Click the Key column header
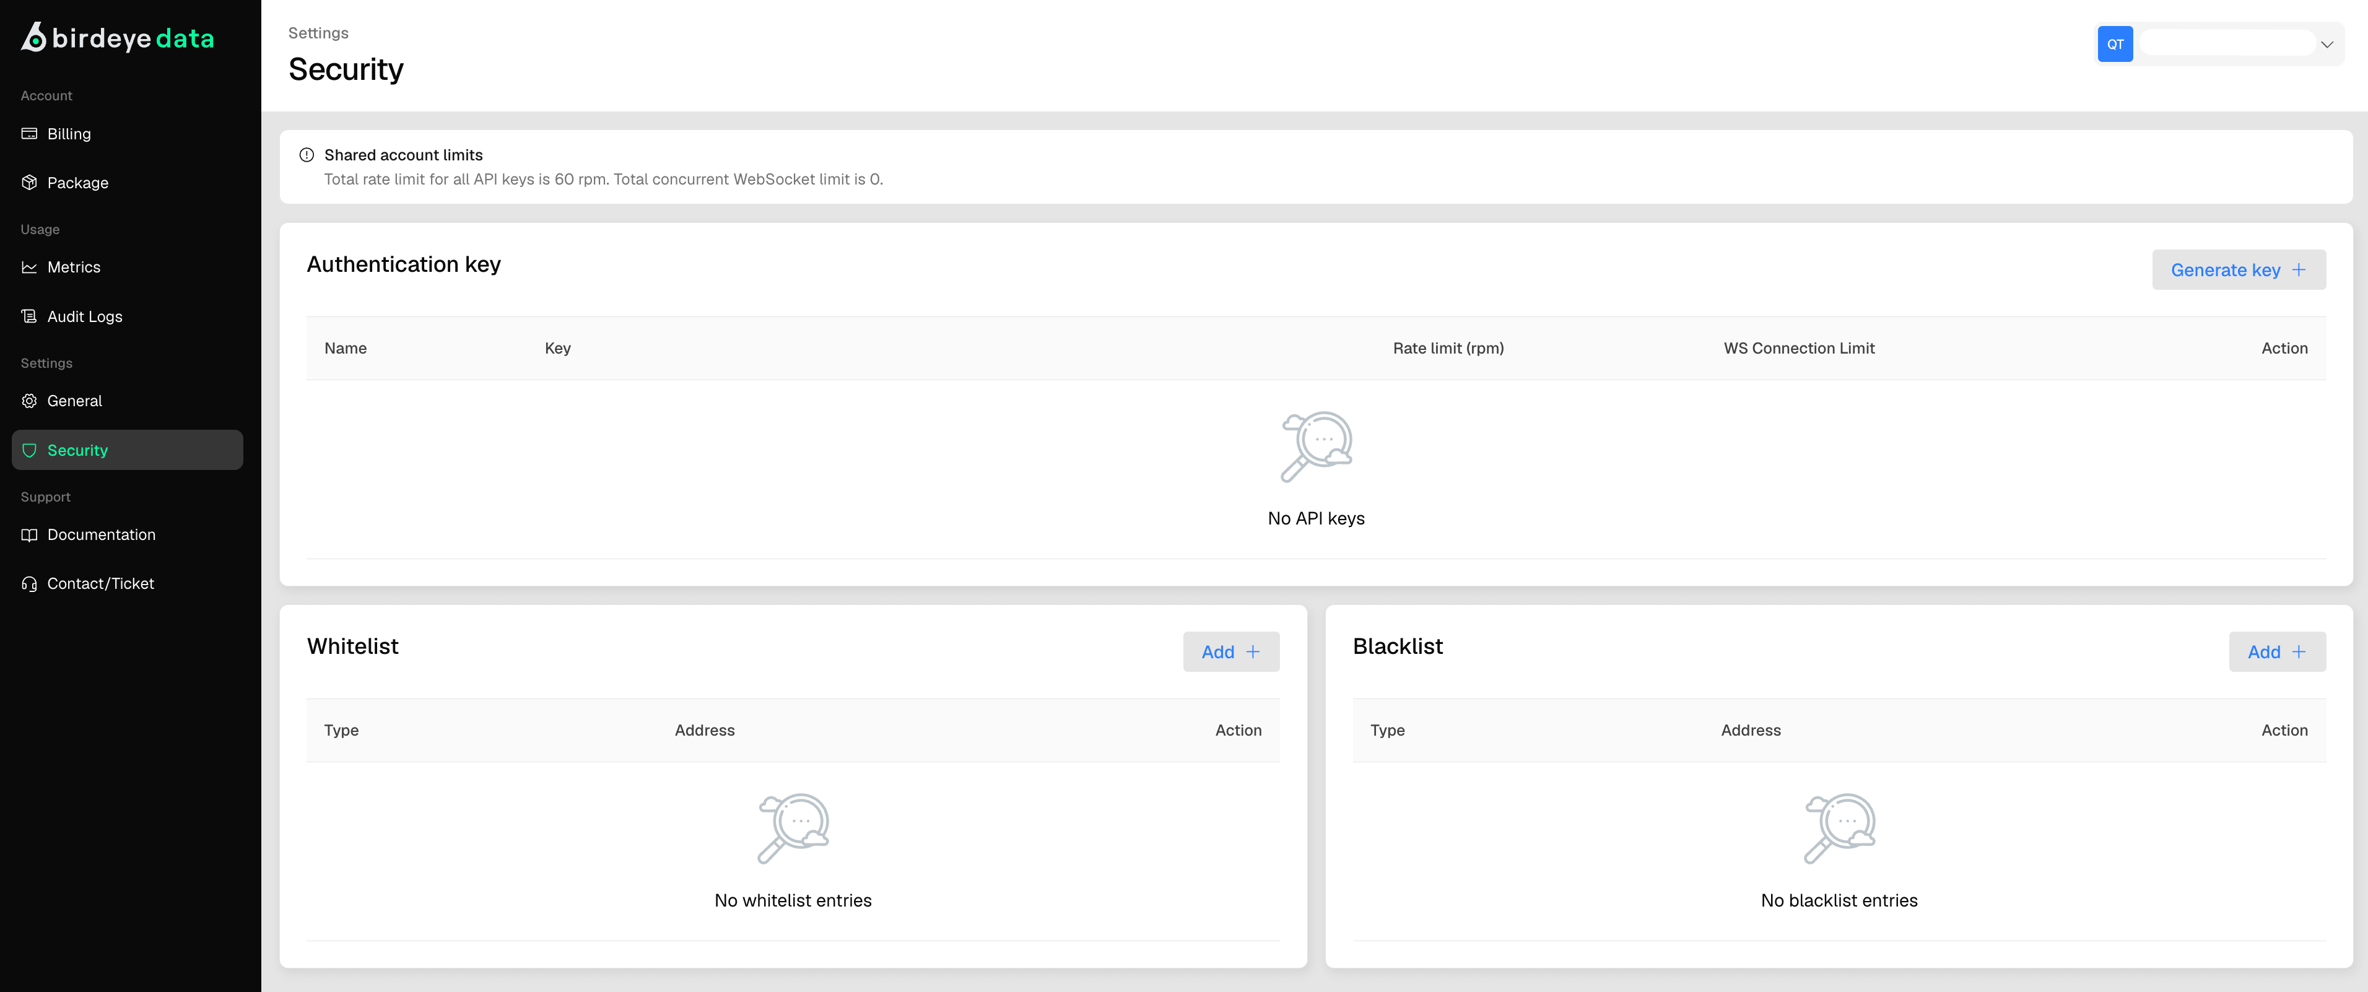 click(x=557, y=347)
